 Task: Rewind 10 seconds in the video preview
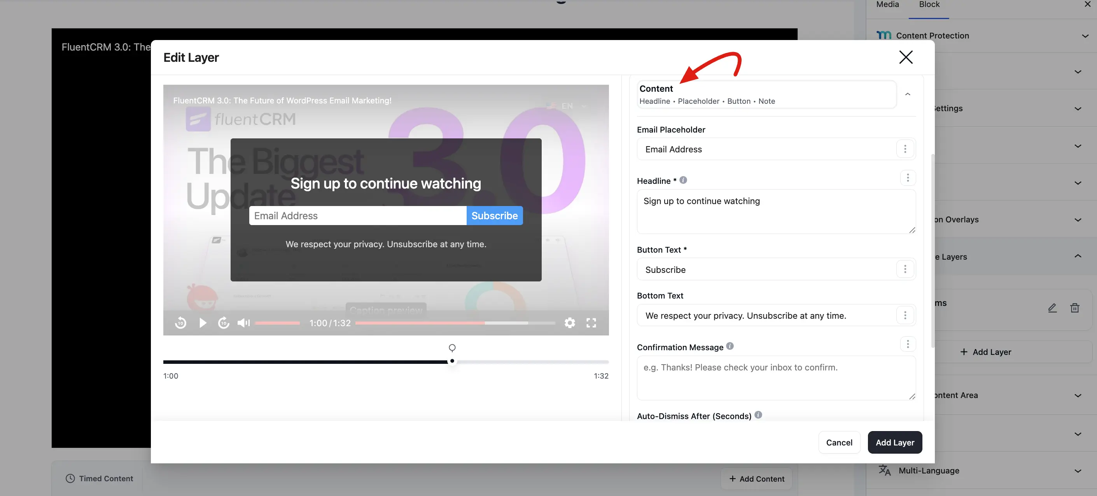pyautogui.click(x=180, y=323)
